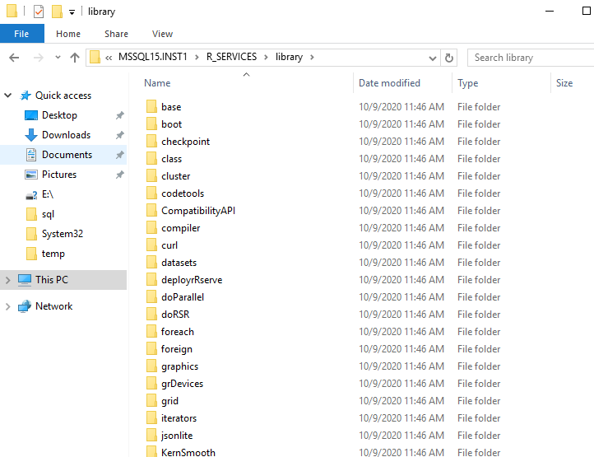The image size is (594, 457).
Task: Open the recent locations dropdown arrow
Action: click(x=58, y=58)
